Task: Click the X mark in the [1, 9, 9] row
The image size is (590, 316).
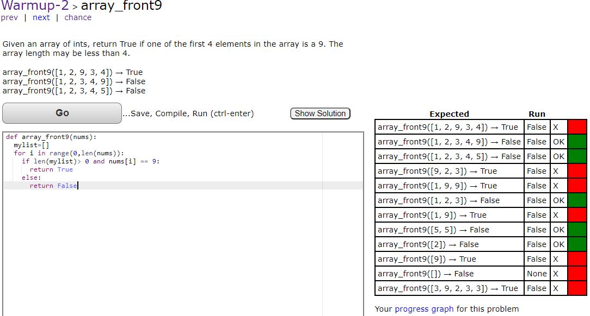Action: point(556,186)
